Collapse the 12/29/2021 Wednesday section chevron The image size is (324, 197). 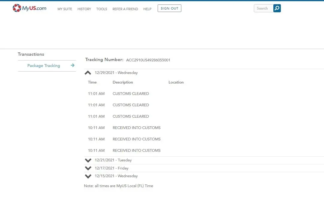coord(88,73)
